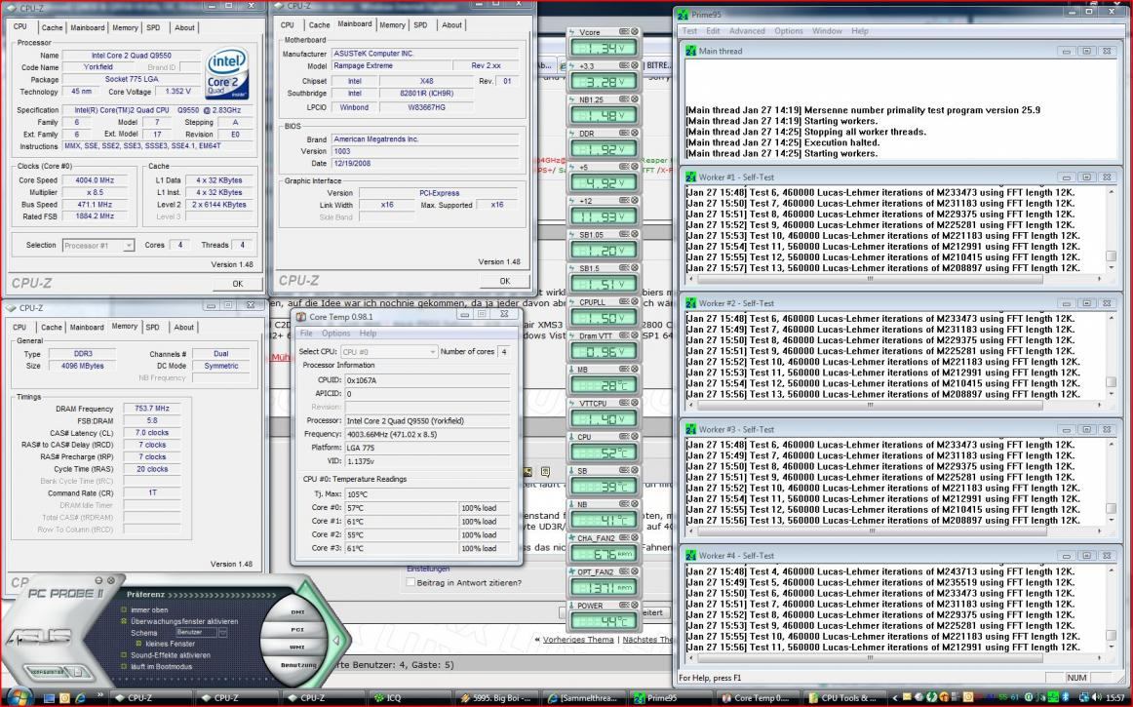Toggle 'Beitrag in Antwort zitieren' checkbox
Viewport: 1133px width, 707px height.
410,582
